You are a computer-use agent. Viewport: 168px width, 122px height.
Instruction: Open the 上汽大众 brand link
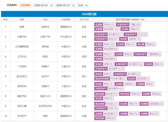pos(22,57)
